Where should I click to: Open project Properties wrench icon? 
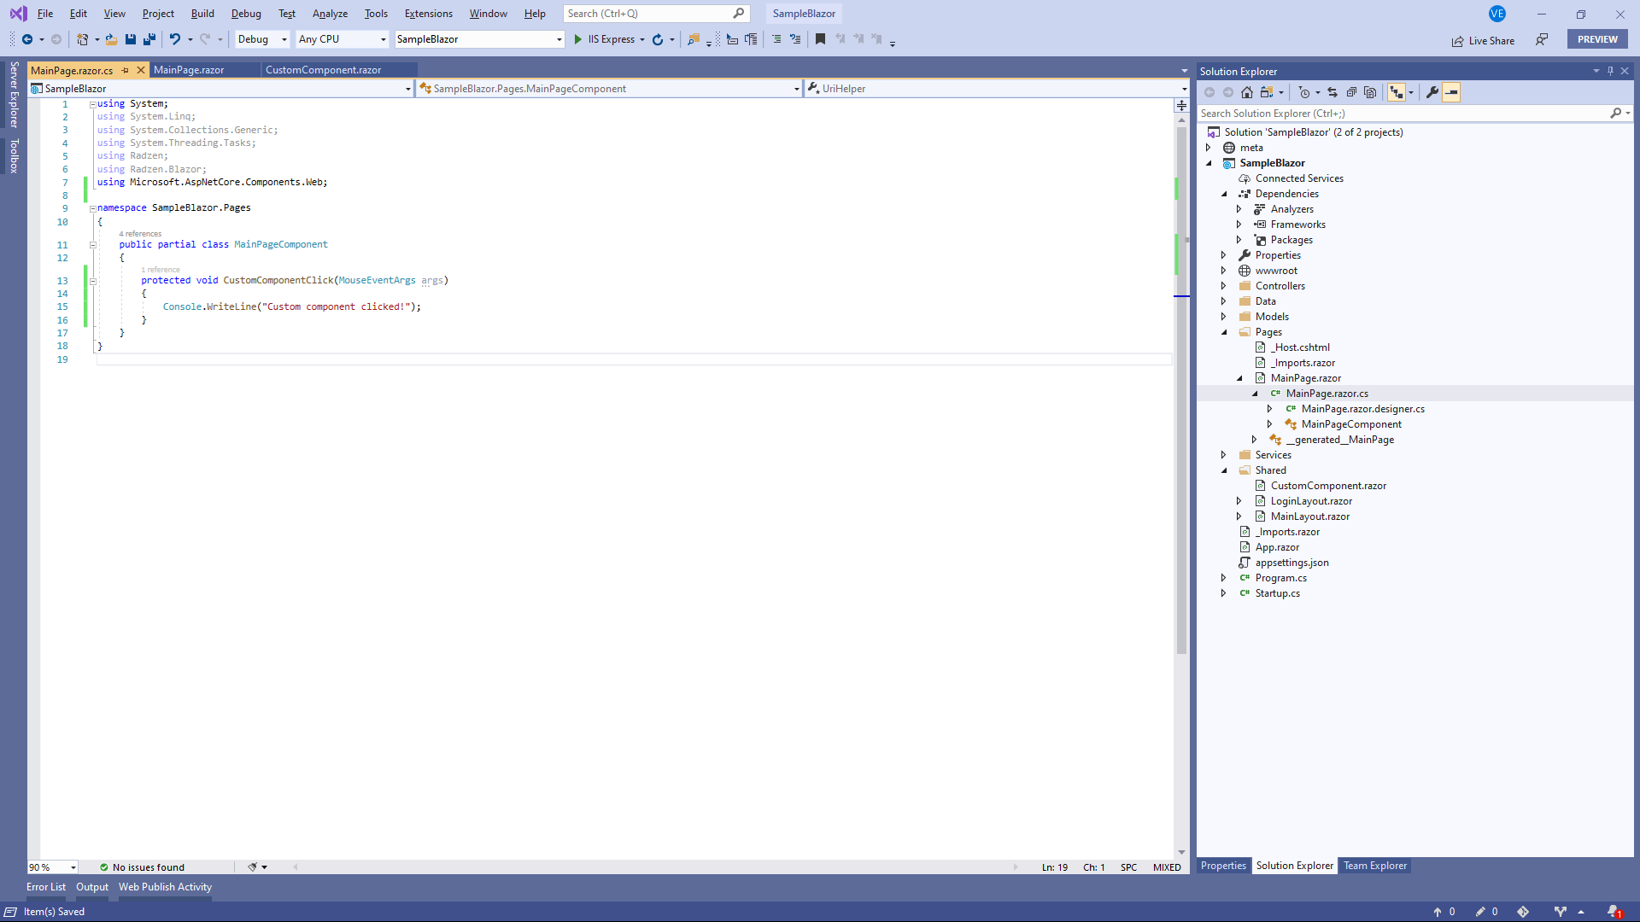point(1432,92)
